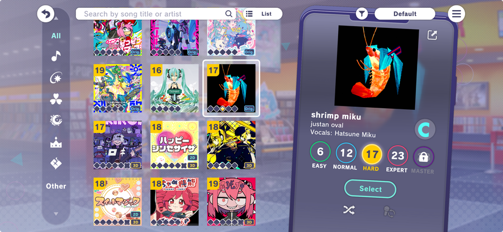Select the music note category icon
The height and width of the screenshot is (232, 503).
[56, 56]
